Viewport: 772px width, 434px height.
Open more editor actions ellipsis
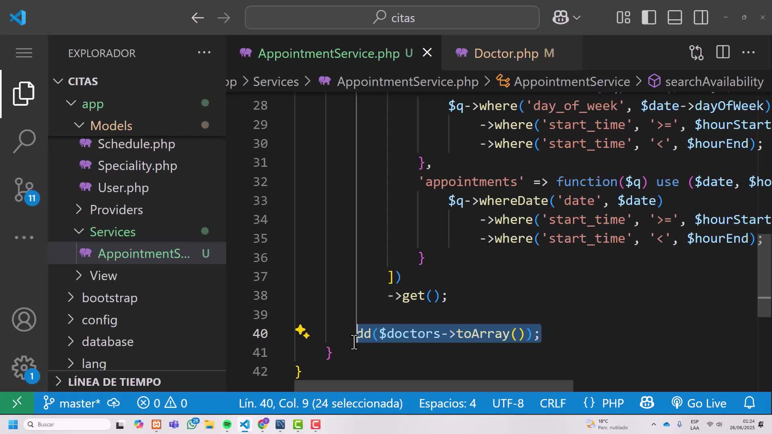[748, 53]
